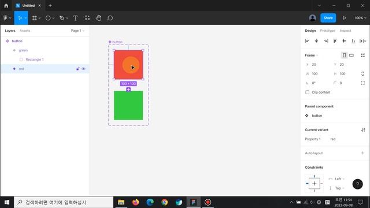Open the help question mark button

pyautogui.click(x=357, y=184)
